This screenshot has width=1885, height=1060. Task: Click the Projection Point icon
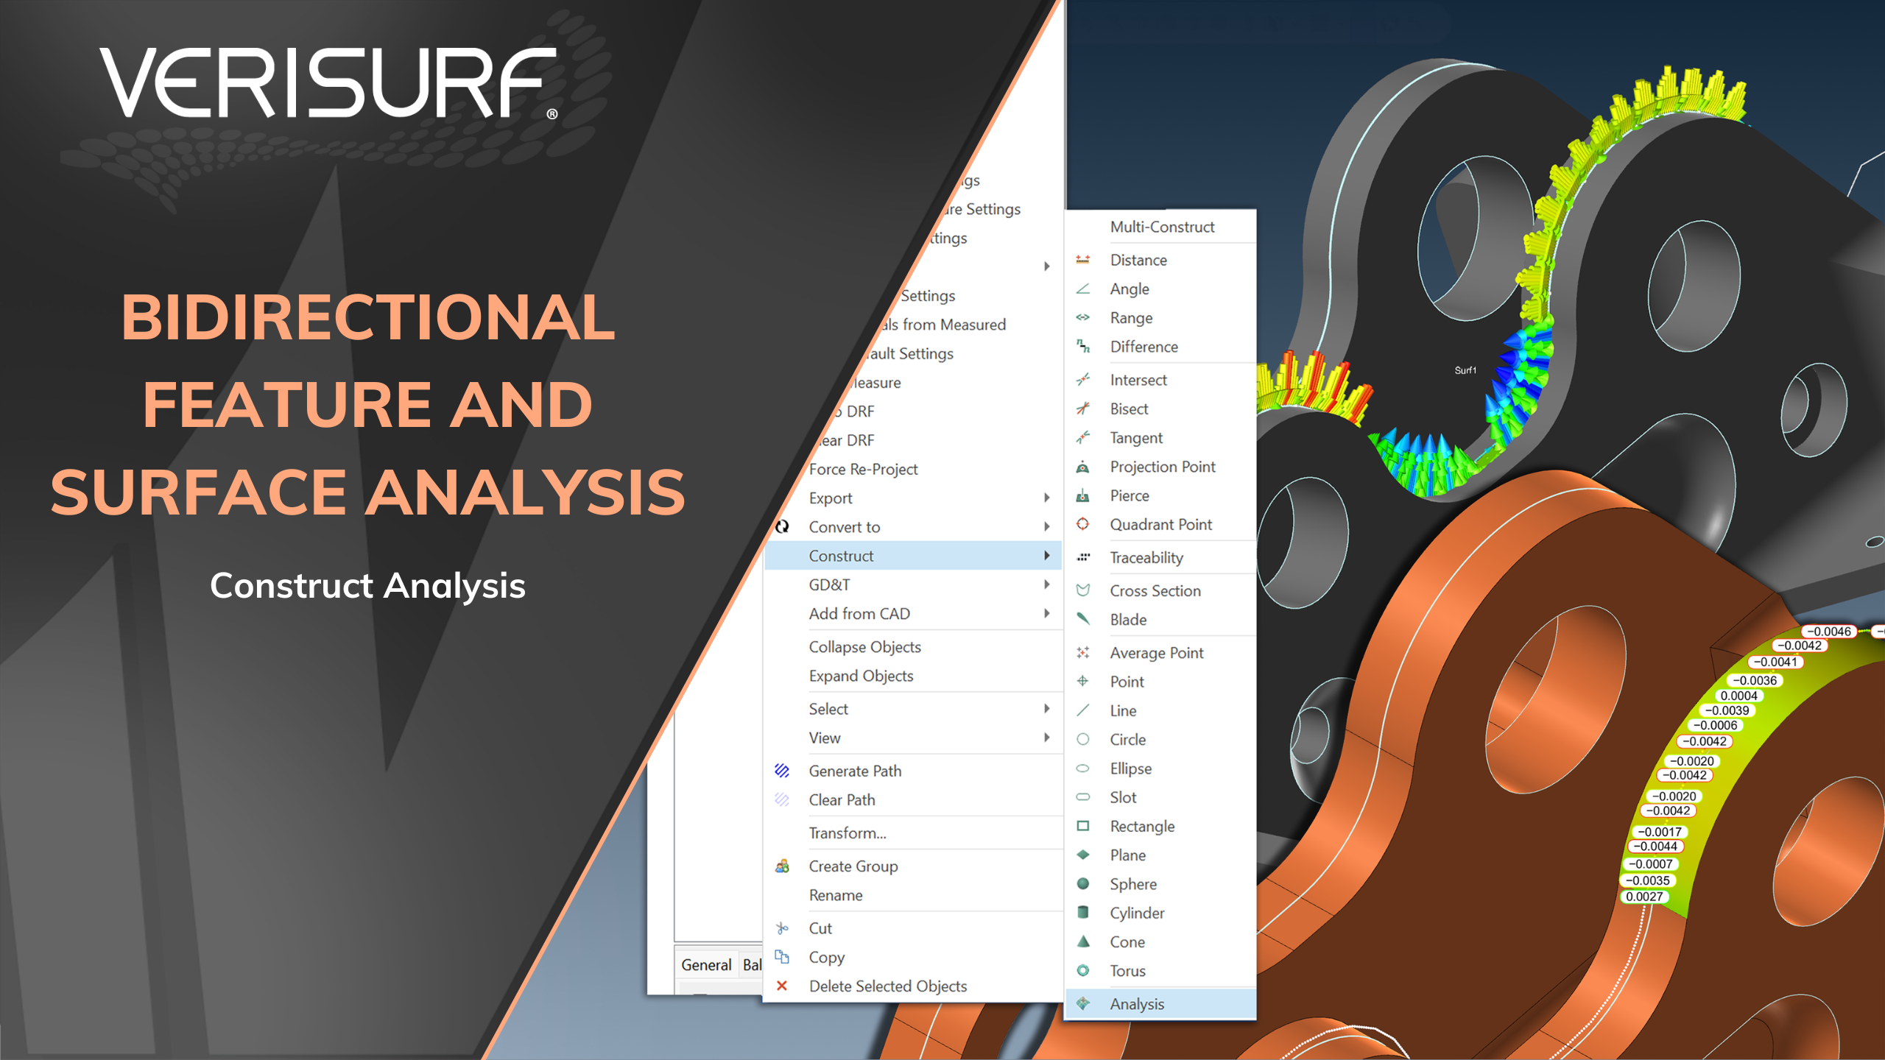pos(1082,467)
